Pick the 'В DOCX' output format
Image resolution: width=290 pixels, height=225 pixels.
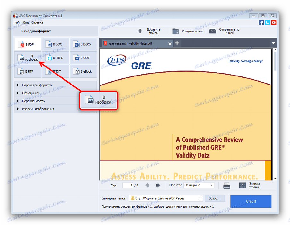83,44
